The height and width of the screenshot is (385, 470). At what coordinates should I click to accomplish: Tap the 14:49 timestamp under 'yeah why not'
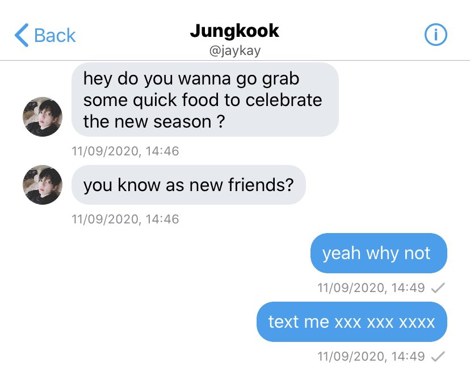(x=371, y=287)
